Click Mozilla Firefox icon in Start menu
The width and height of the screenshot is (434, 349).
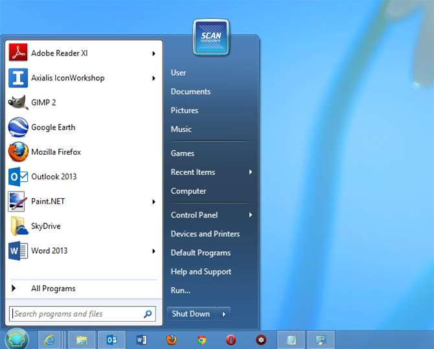pyautogui.click(x=18, y=152)
